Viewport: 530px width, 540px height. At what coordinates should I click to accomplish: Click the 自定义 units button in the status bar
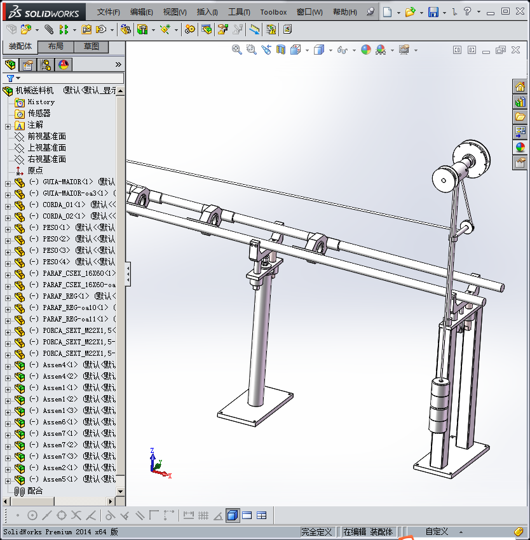pos(437,532)
